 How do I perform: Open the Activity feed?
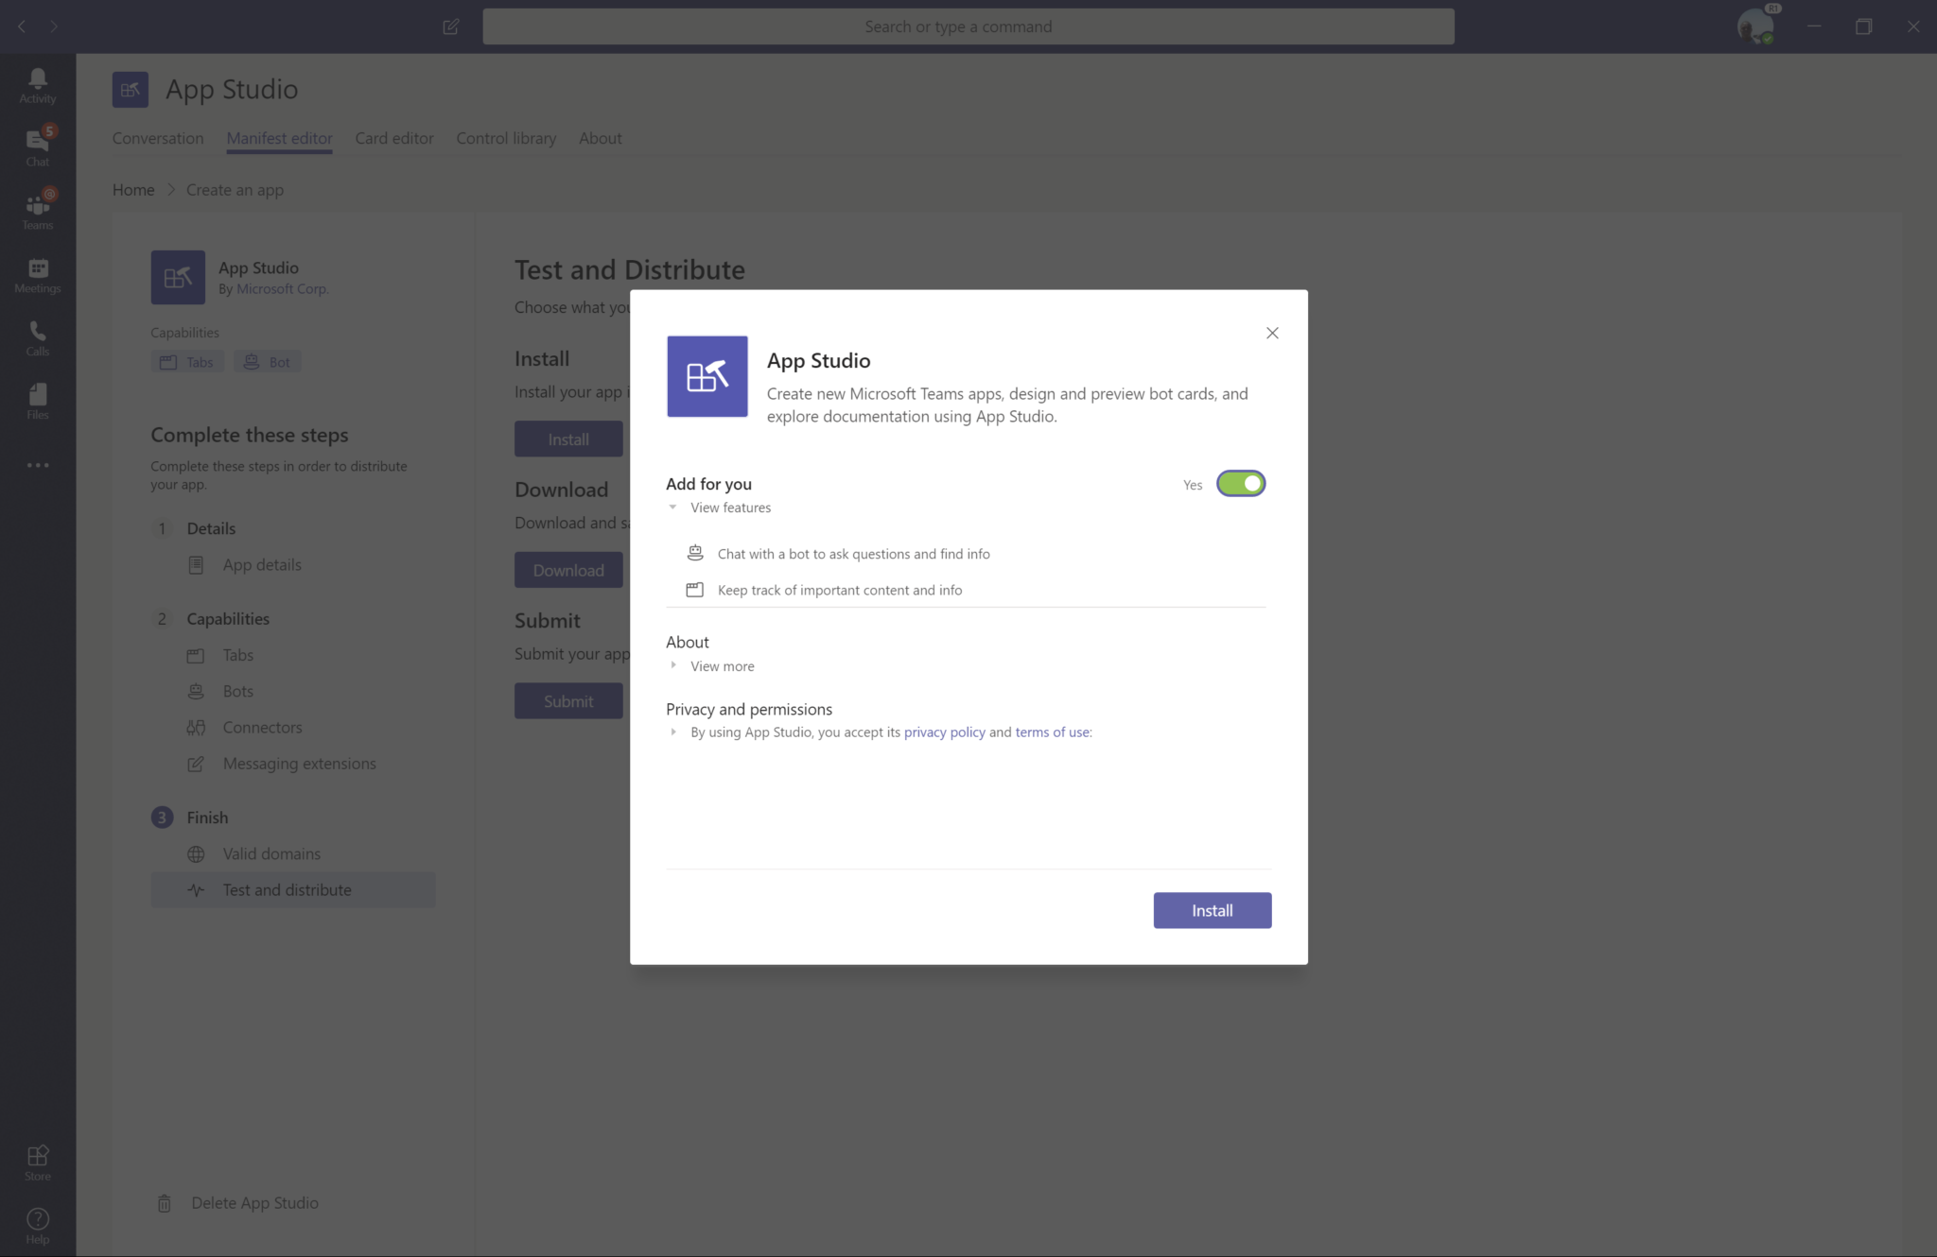tap(36, 83)
